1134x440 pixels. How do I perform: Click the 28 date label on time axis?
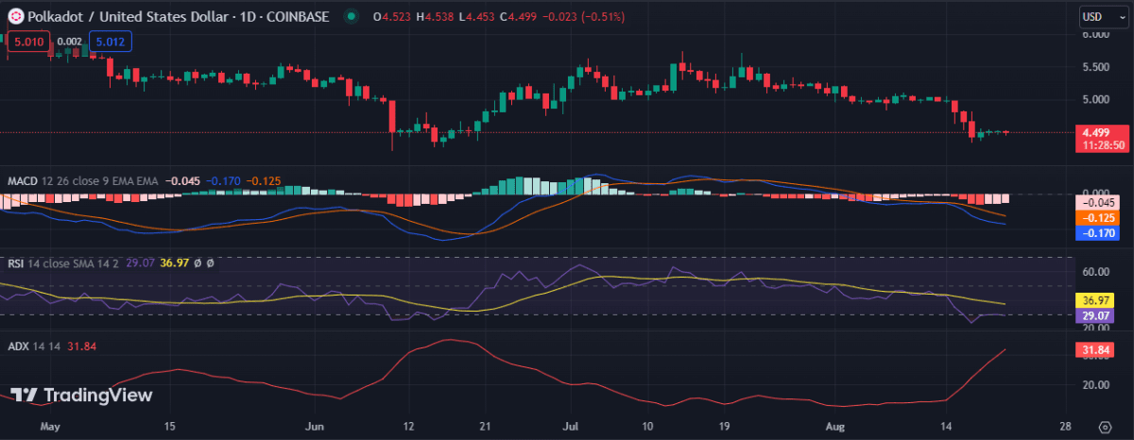[1067, 425]
